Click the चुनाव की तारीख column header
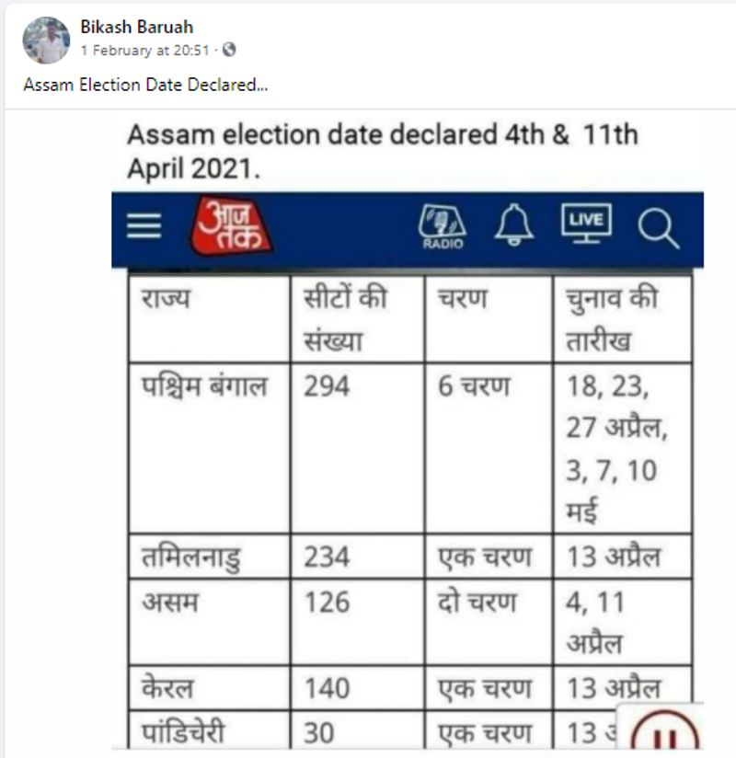 pos(611,319)
